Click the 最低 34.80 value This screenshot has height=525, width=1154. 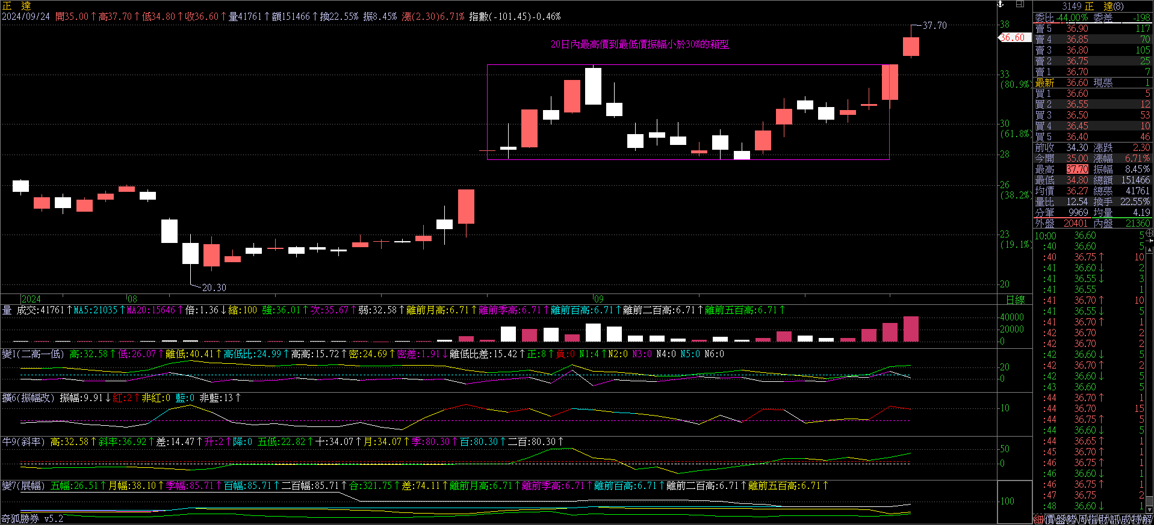pyautogui.click(x=1077, y=180)
